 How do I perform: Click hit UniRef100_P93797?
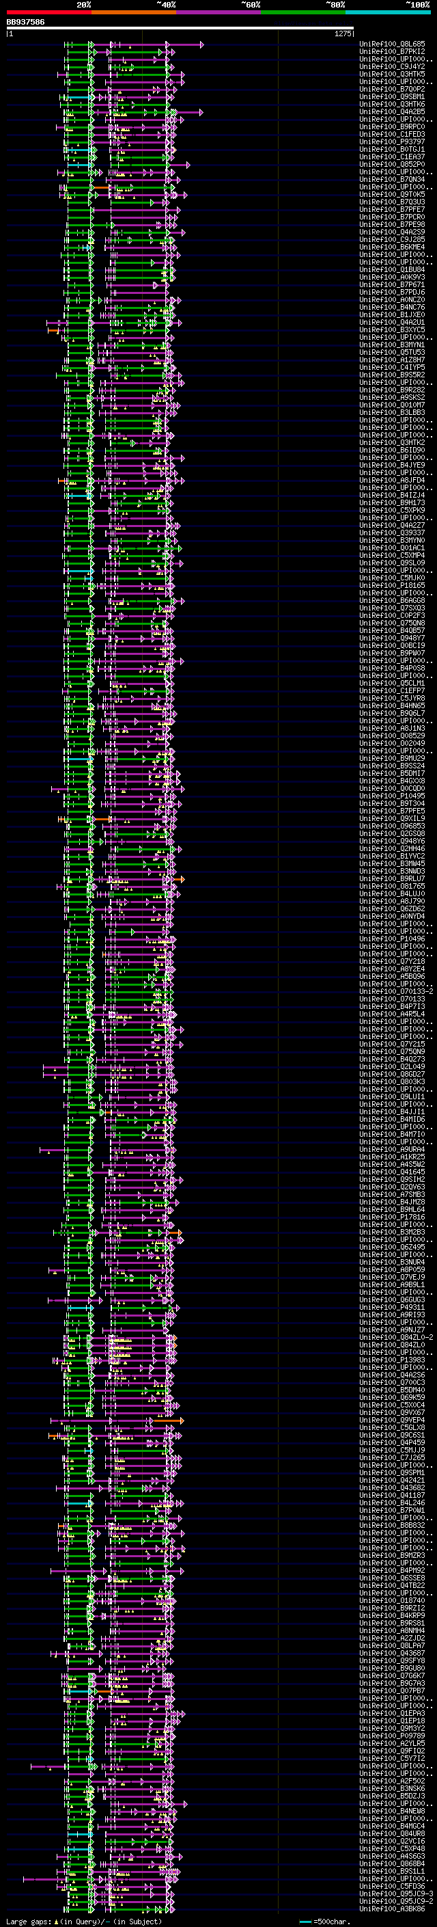click(x=392, y=142)
